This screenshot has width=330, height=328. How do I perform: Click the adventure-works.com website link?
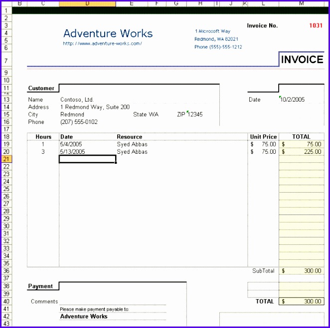[102, 43]
